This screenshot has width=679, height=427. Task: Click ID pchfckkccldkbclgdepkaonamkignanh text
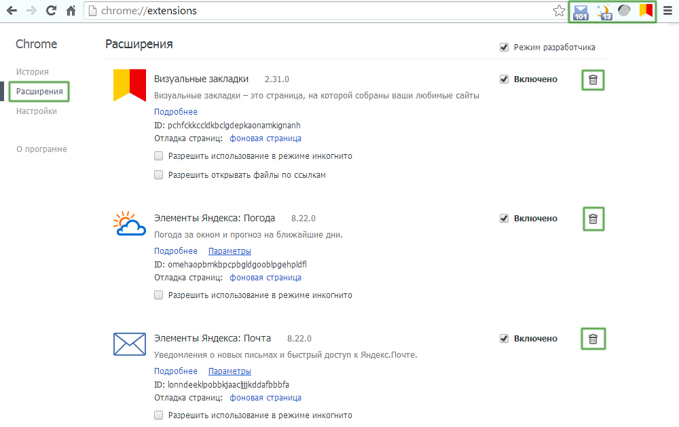click(x=227, y=126)
